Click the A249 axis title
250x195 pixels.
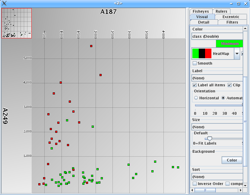point(5,116)
